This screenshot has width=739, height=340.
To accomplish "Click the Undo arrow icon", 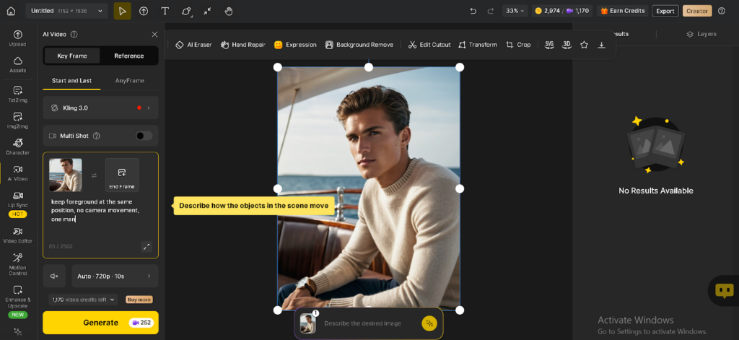I will click(473, 11).
